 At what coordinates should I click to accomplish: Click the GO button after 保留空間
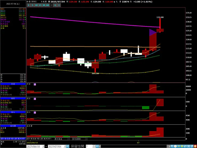point(97,146)
